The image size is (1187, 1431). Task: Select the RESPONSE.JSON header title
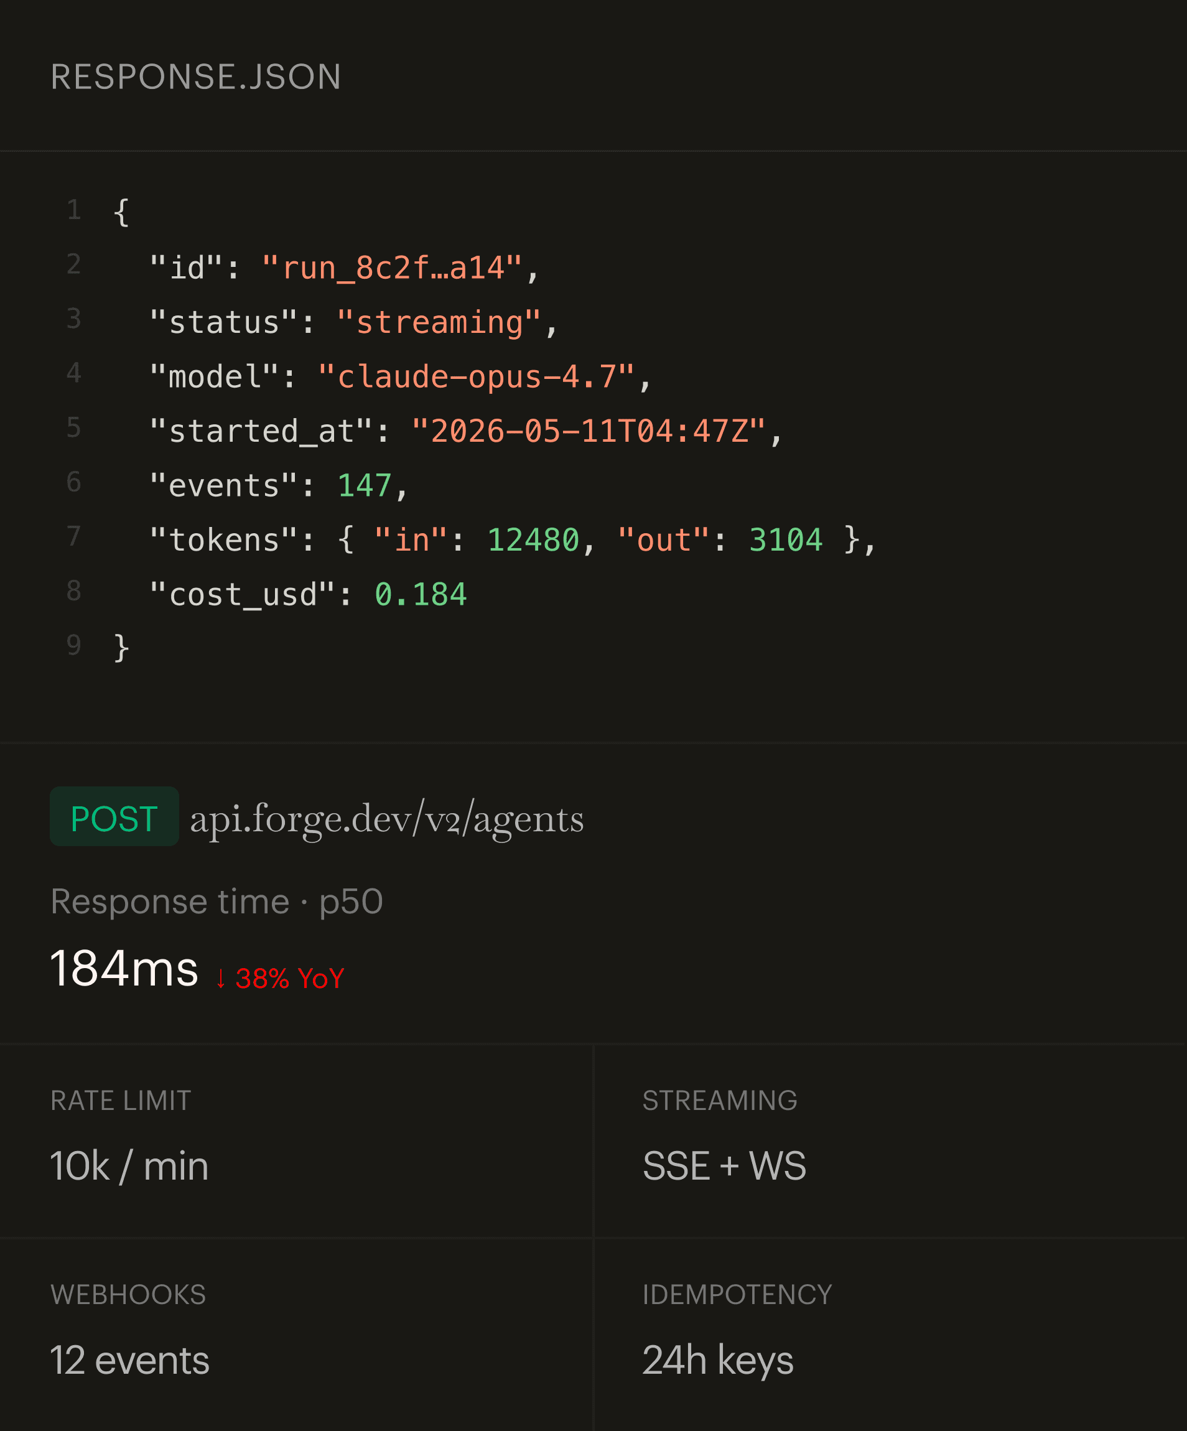(x=195, y=77)
